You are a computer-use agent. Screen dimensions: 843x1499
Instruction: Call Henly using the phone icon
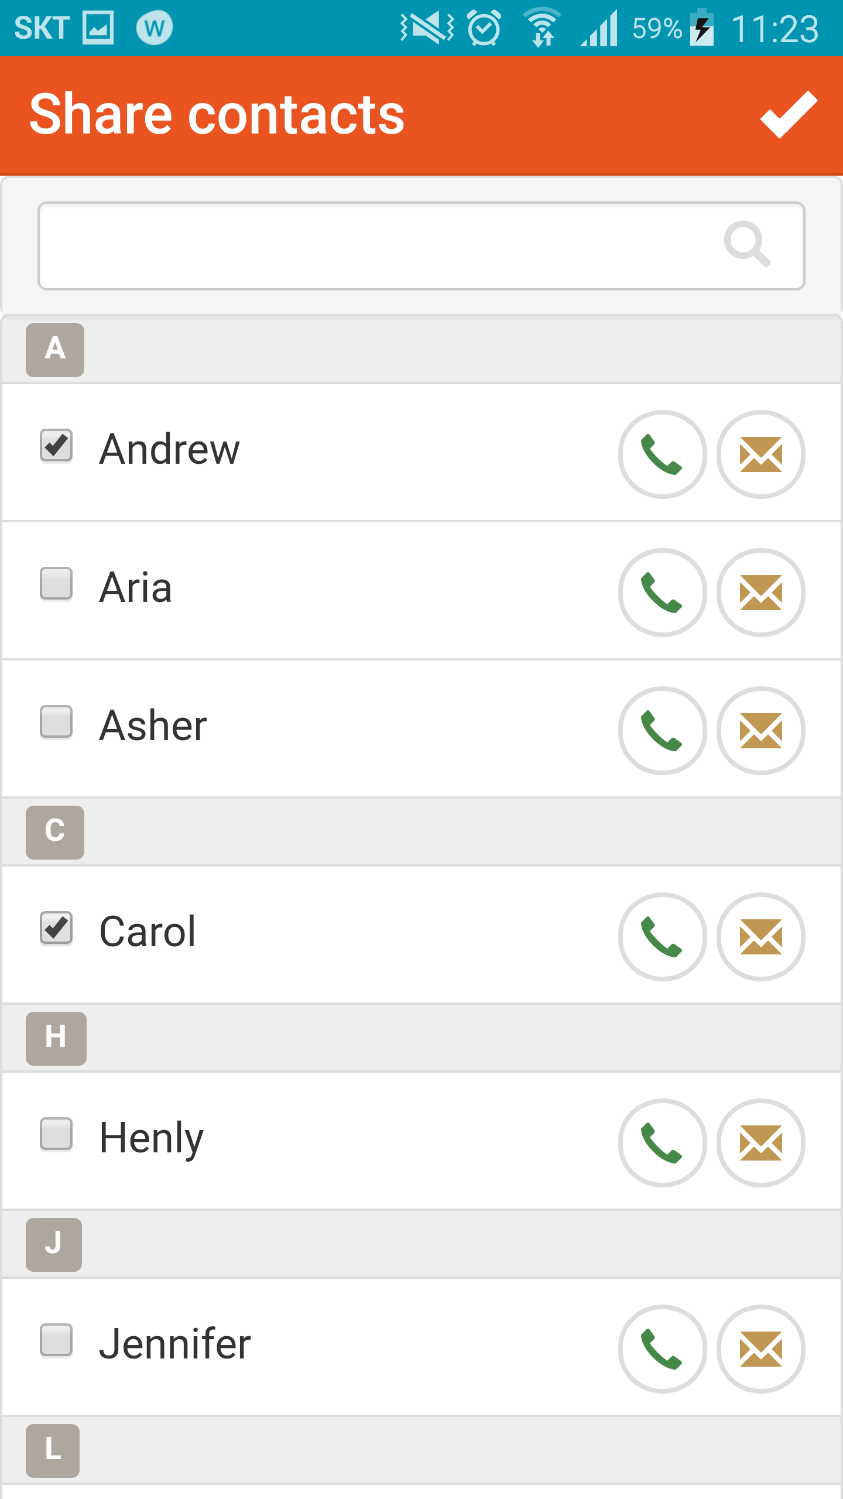click(662, 1143)
